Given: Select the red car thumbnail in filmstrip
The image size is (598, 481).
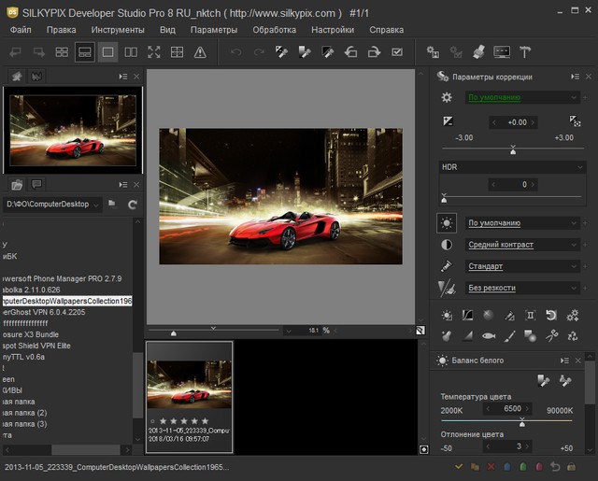Looking at the screenshot, I should [x=190, y=385].
